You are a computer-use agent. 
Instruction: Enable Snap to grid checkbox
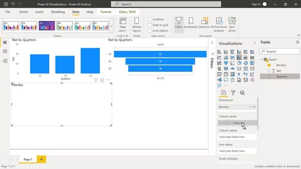150,25
